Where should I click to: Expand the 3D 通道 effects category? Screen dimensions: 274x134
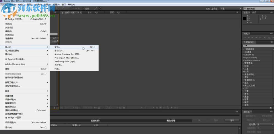[x=247, y=52]
